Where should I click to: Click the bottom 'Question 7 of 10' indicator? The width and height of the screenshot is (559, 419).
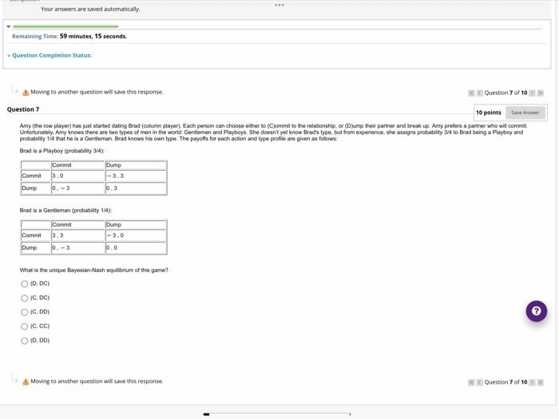[x=505, y=382]
